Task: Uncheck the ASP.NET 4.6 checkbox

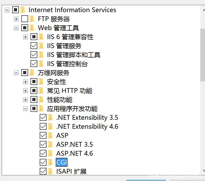Action: point(43,153)
